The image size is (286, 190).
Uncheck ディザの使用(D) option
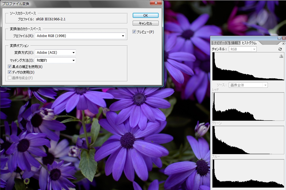[x=10, y=72]
